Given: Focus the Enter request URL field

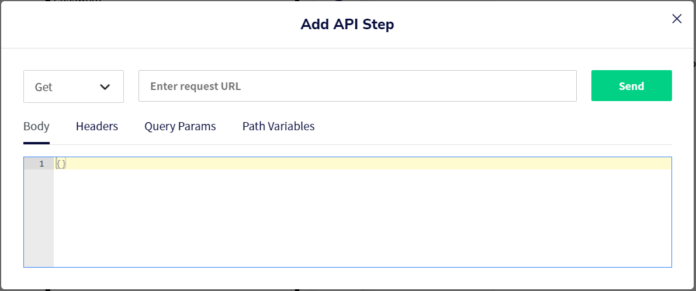Looking at the screenshot, I should tap(357, 86).
